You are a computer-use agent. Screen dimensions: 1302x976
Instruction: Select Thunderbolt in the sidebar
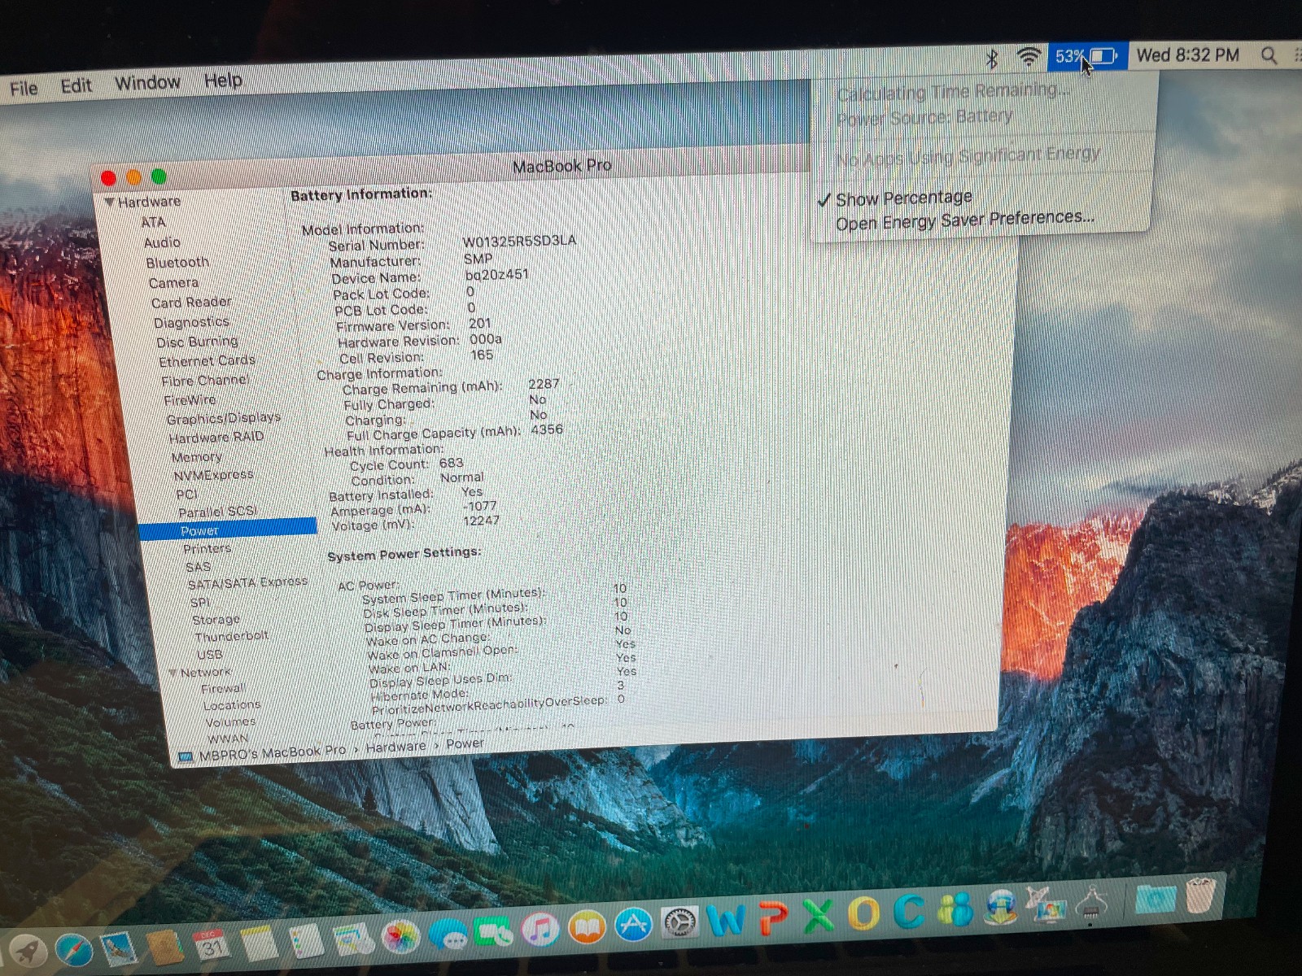tap(231, 636)
